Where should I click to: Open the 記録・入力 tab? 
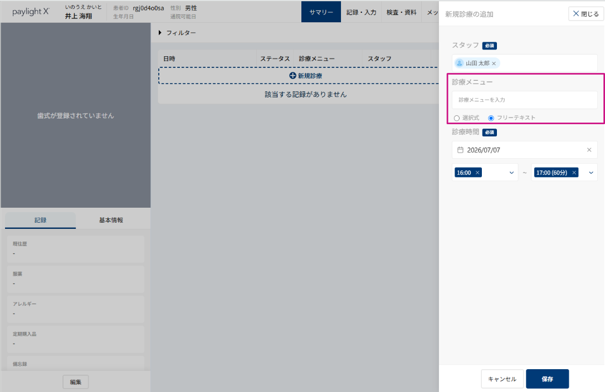coord(361,12)
